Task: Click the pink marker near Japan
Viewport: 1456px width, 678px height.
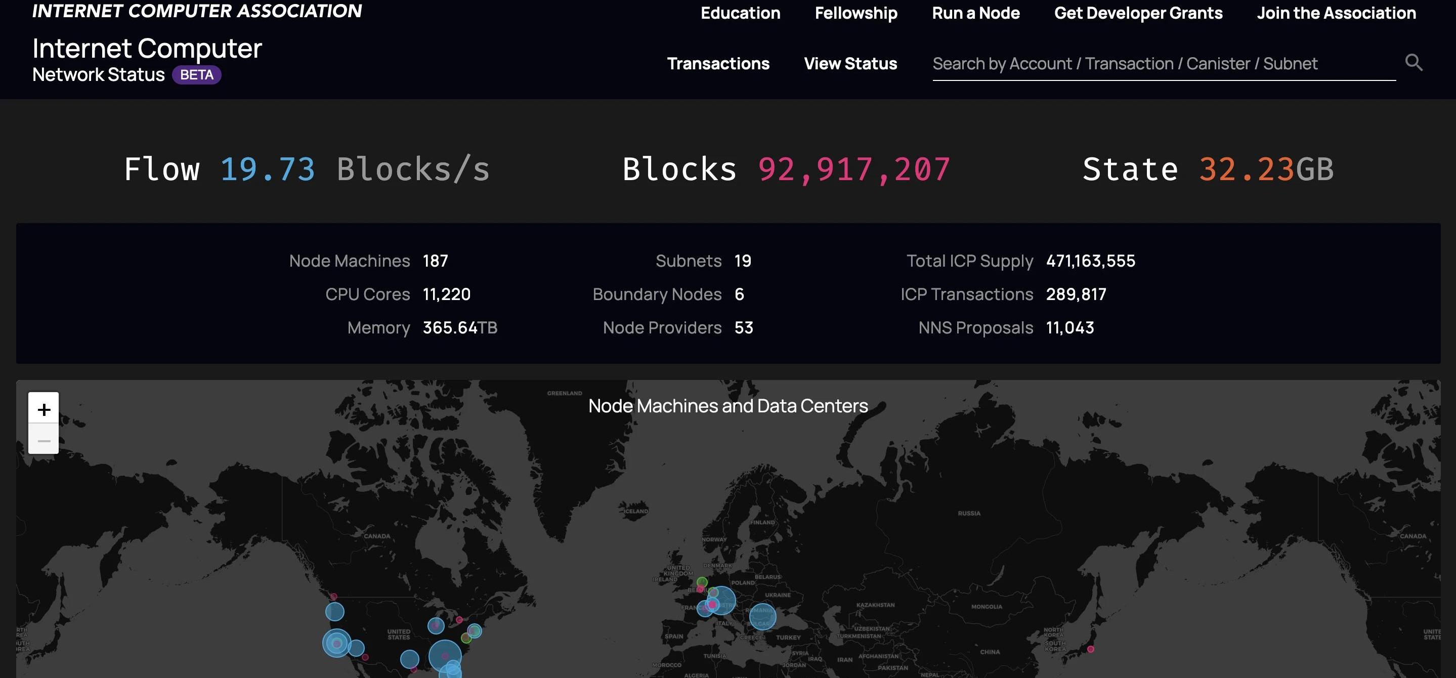Action: [1090, 649]
